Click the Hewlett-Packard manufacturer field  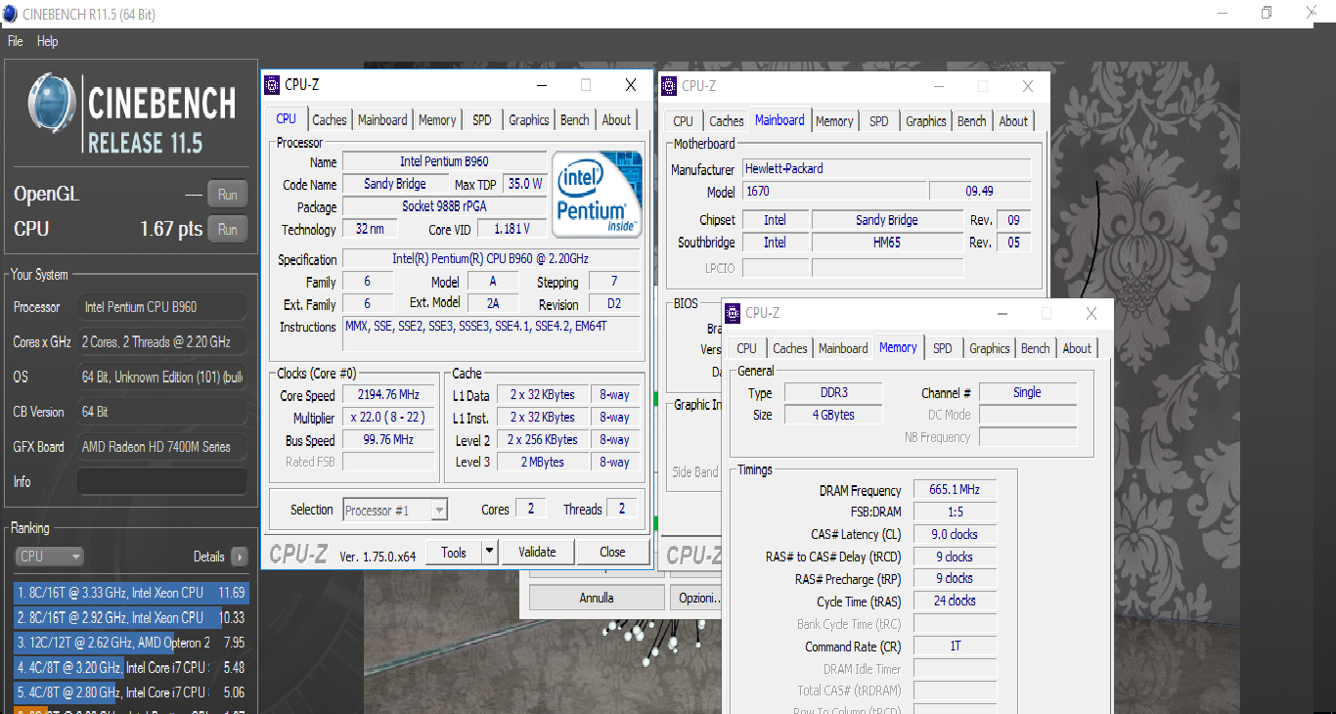tap(886, 168)
